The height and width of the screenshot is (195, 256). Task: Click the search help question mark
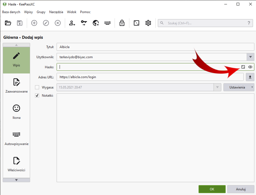(x=249, y=23)
